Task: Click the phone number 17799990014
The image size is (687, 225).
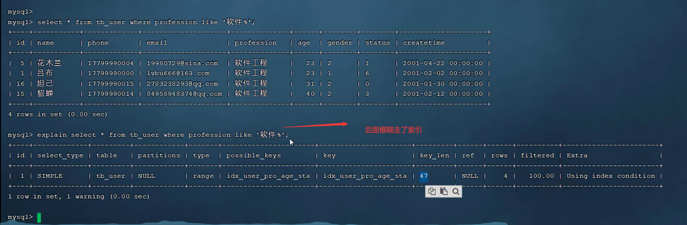Action: pyautogui.click(x=111, y=94)
